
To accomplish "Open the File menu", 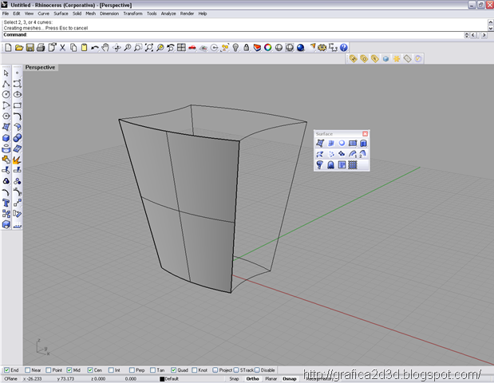I will (x=6, y=14).
